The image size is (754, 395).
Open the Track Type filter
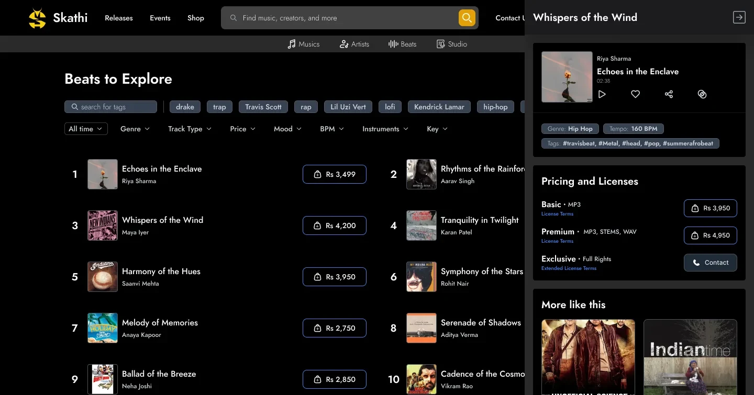[190, 129]
